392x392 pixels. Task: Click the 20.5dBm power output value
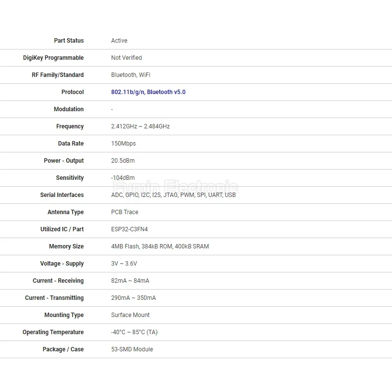tap(122, 161)
